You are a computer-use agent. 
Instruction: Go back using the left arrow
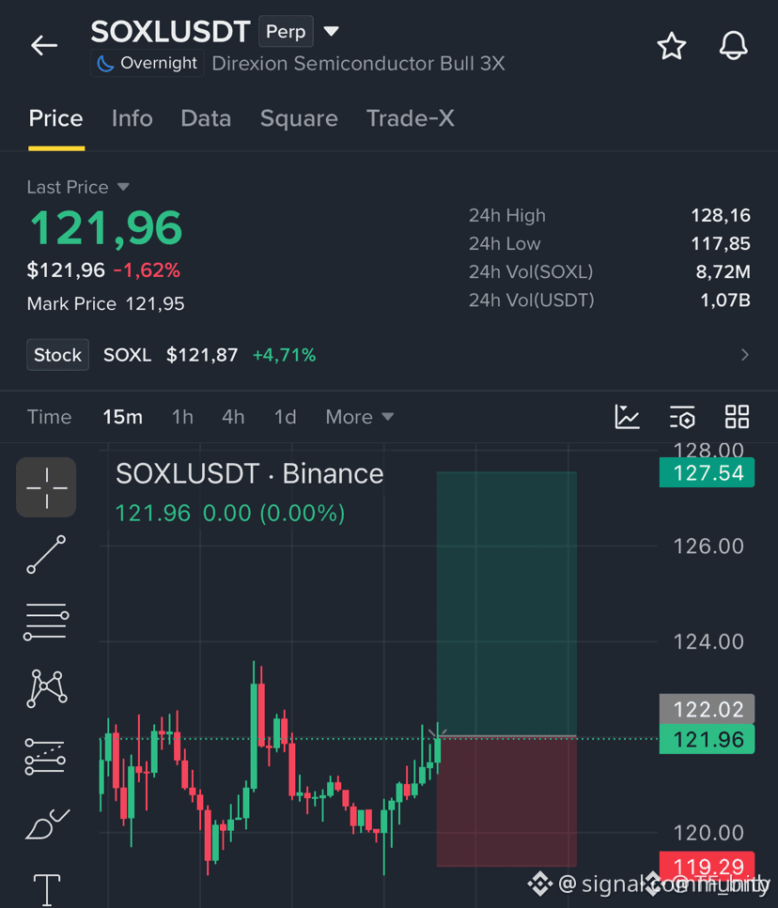(x=44, y=45)
